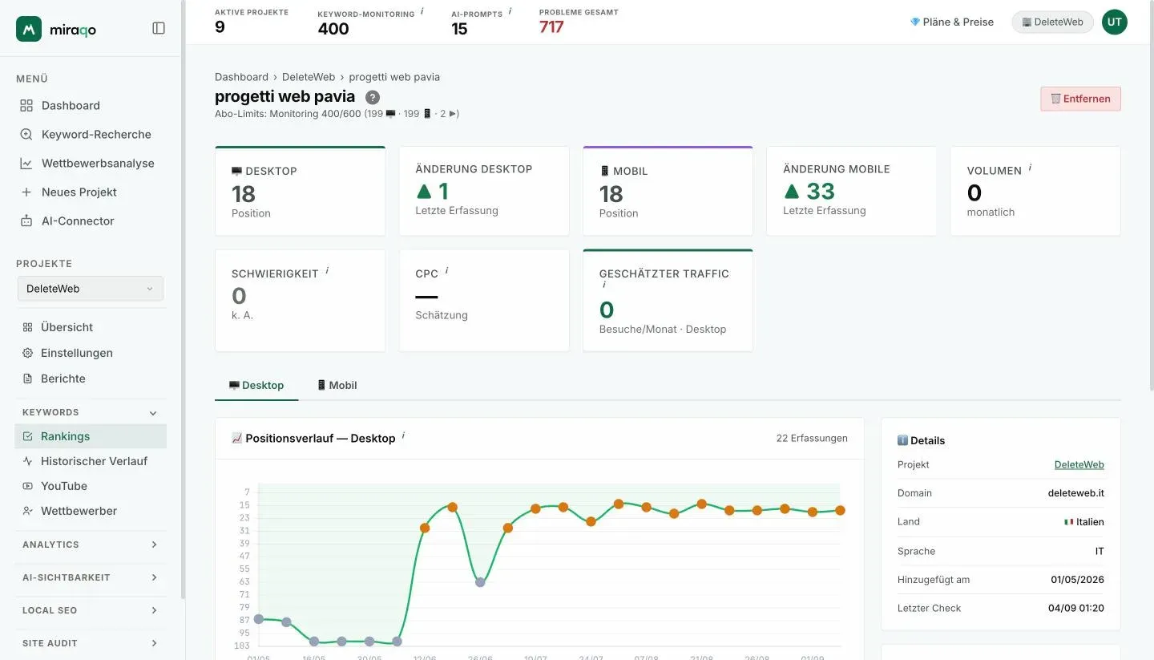Open the DeleteWeb project dropdown
The image size is (1154, 660).
click(x=91, y=289)
